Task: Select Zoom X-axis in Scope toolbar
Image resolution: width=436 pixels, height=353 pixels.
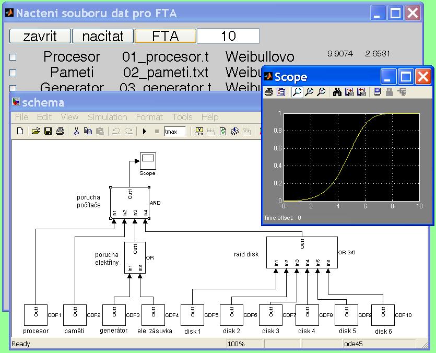Action: click(x=309, y=92)
